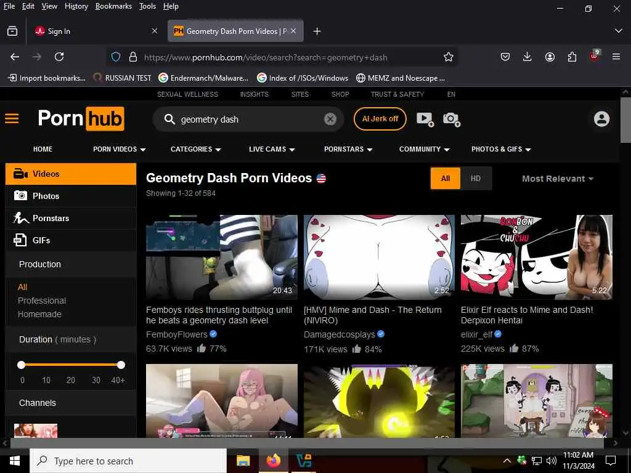Click the upload video icon
Screen dimensions: 631x473
[425, 119]
